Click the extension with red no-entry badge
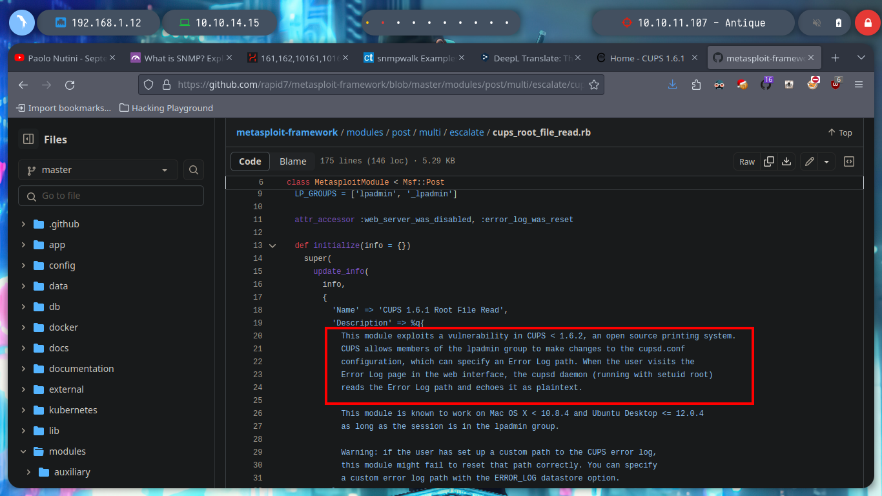 click(x=812, y=84)
